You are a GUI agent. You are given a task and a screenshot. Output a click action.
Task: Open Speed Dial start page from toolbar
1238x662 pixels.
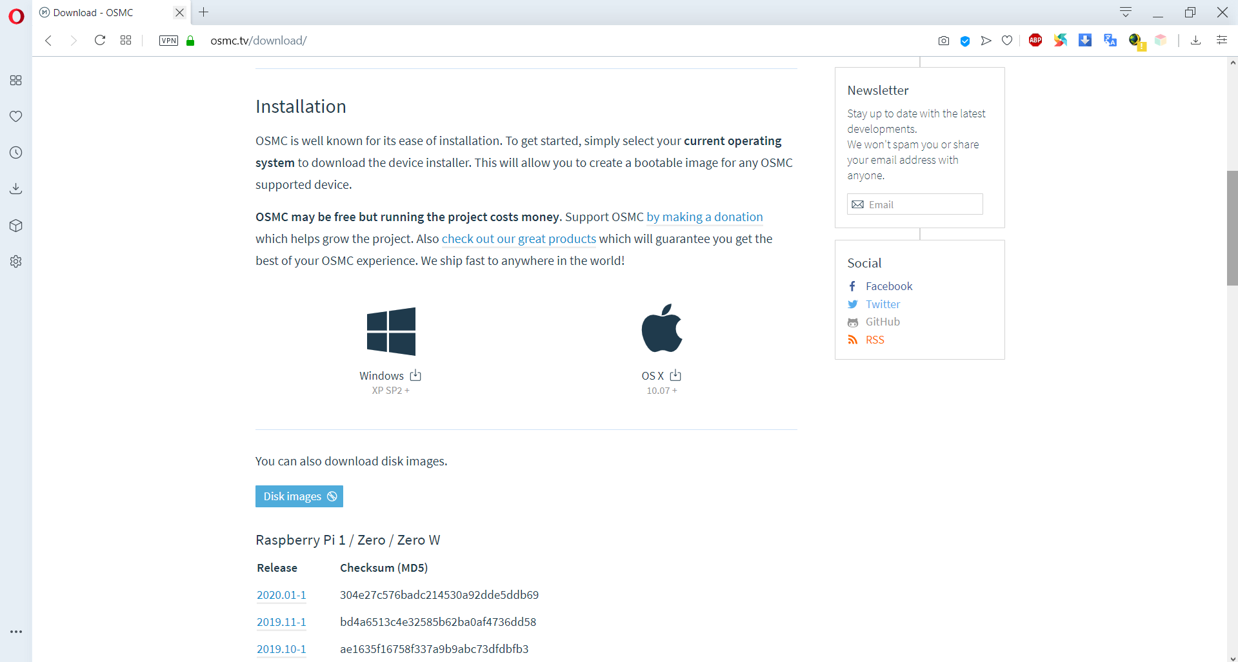click(126, 41)
